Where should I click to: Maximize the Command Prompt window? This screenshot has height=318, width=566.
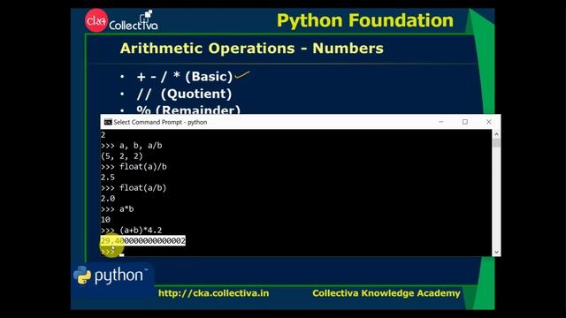(x=465, y=122)
